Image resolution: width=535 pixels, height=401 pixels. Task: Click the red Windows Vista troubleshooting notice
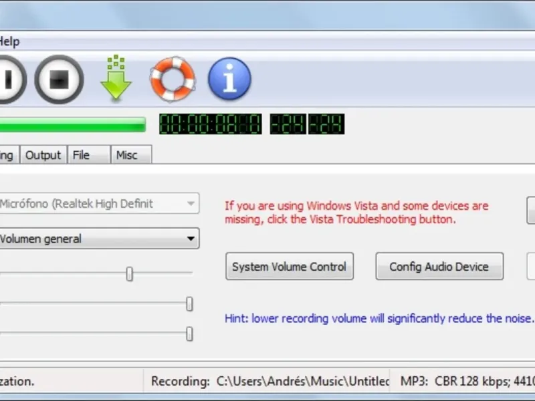(356, 213)
